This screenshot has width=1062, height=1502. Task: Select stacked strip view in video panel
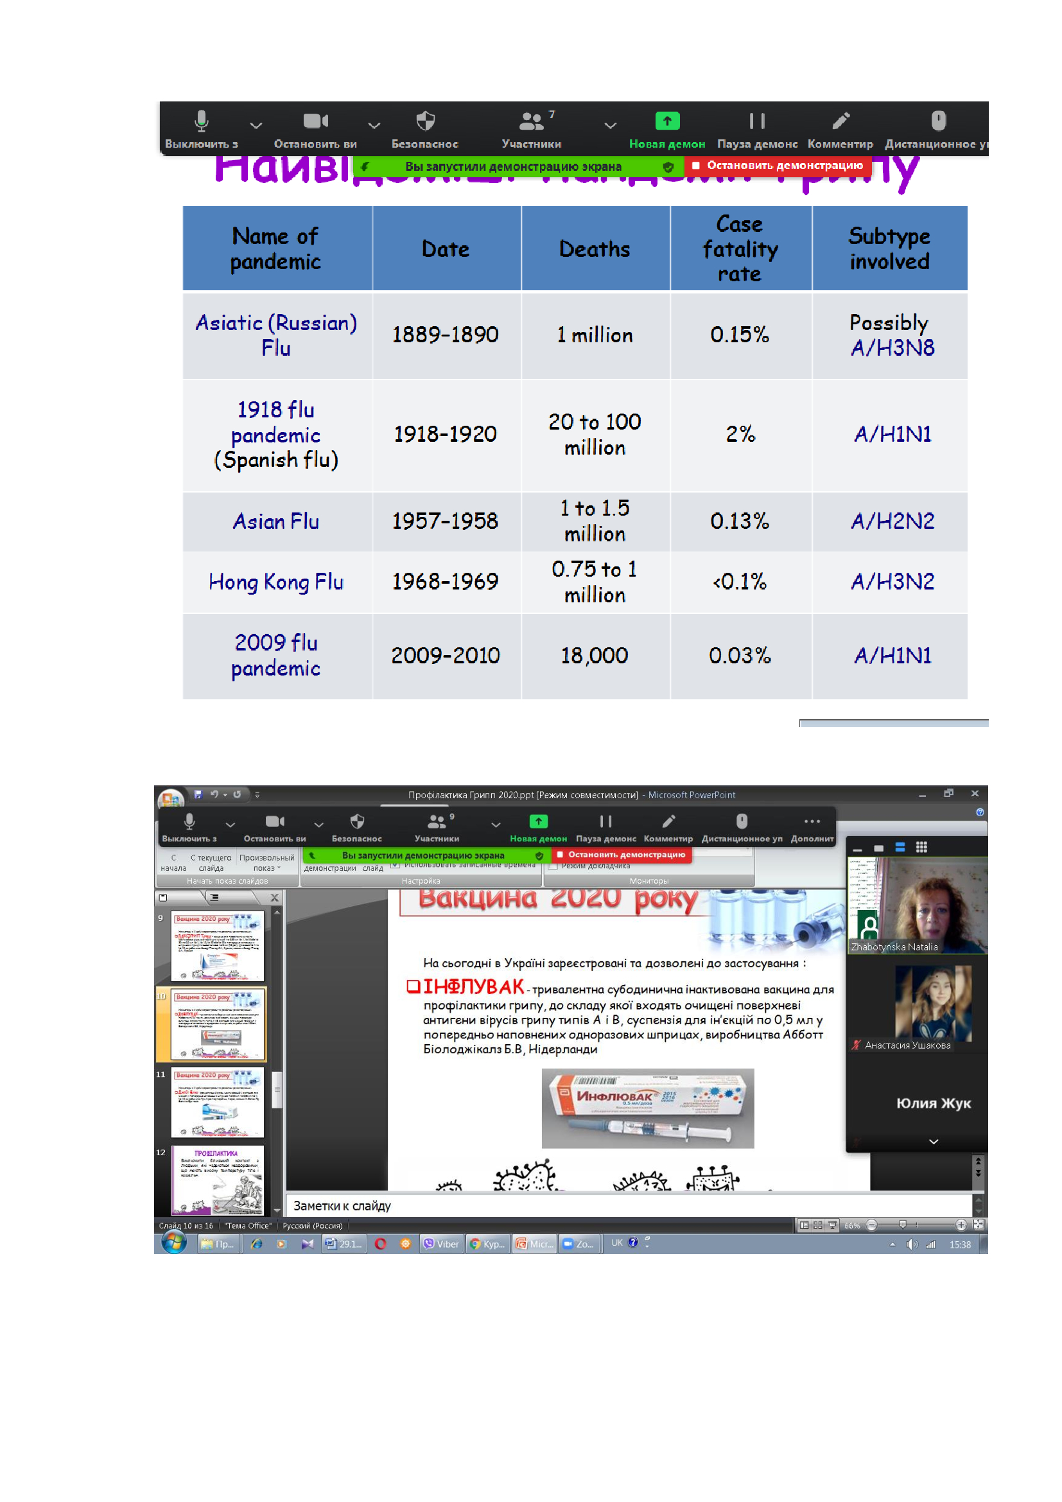coord(900,848)
